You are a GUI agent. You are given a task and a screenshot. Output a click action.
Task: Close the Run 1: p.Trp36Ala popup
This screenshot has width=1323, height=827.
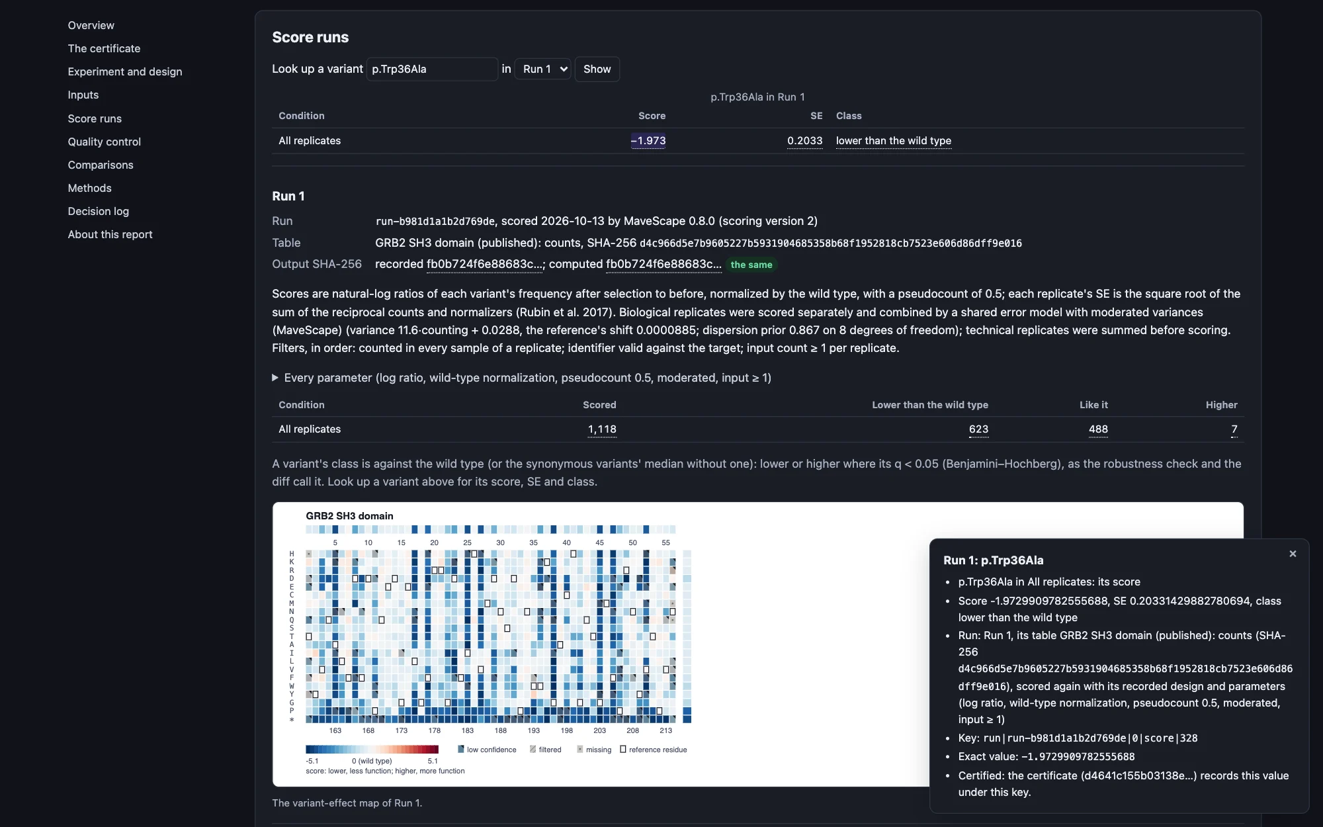coord(1293,554)
